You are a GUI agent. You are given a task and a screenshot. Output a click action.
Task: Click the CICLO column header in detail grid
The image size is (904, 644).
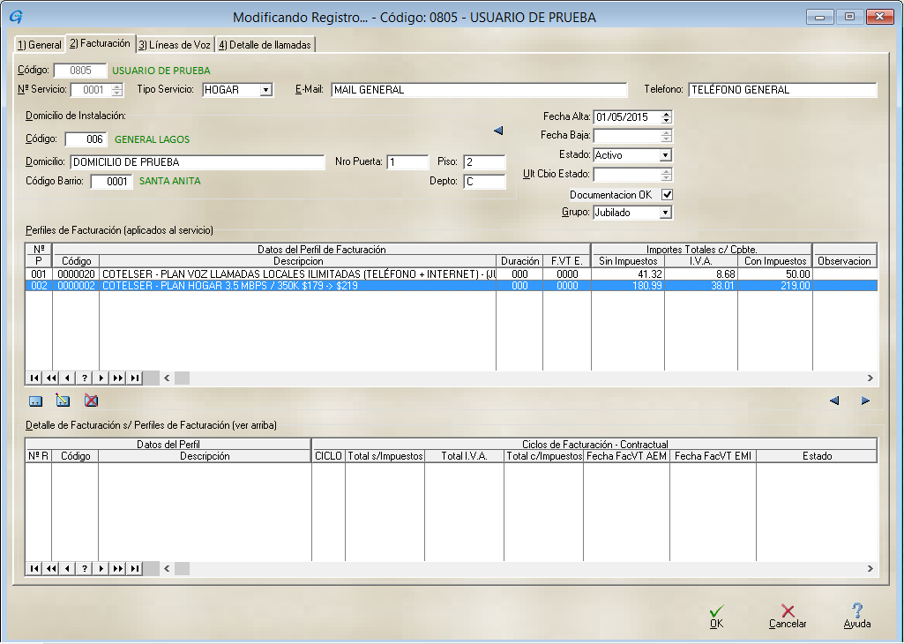pyautogui.click(x=329, y=456)
